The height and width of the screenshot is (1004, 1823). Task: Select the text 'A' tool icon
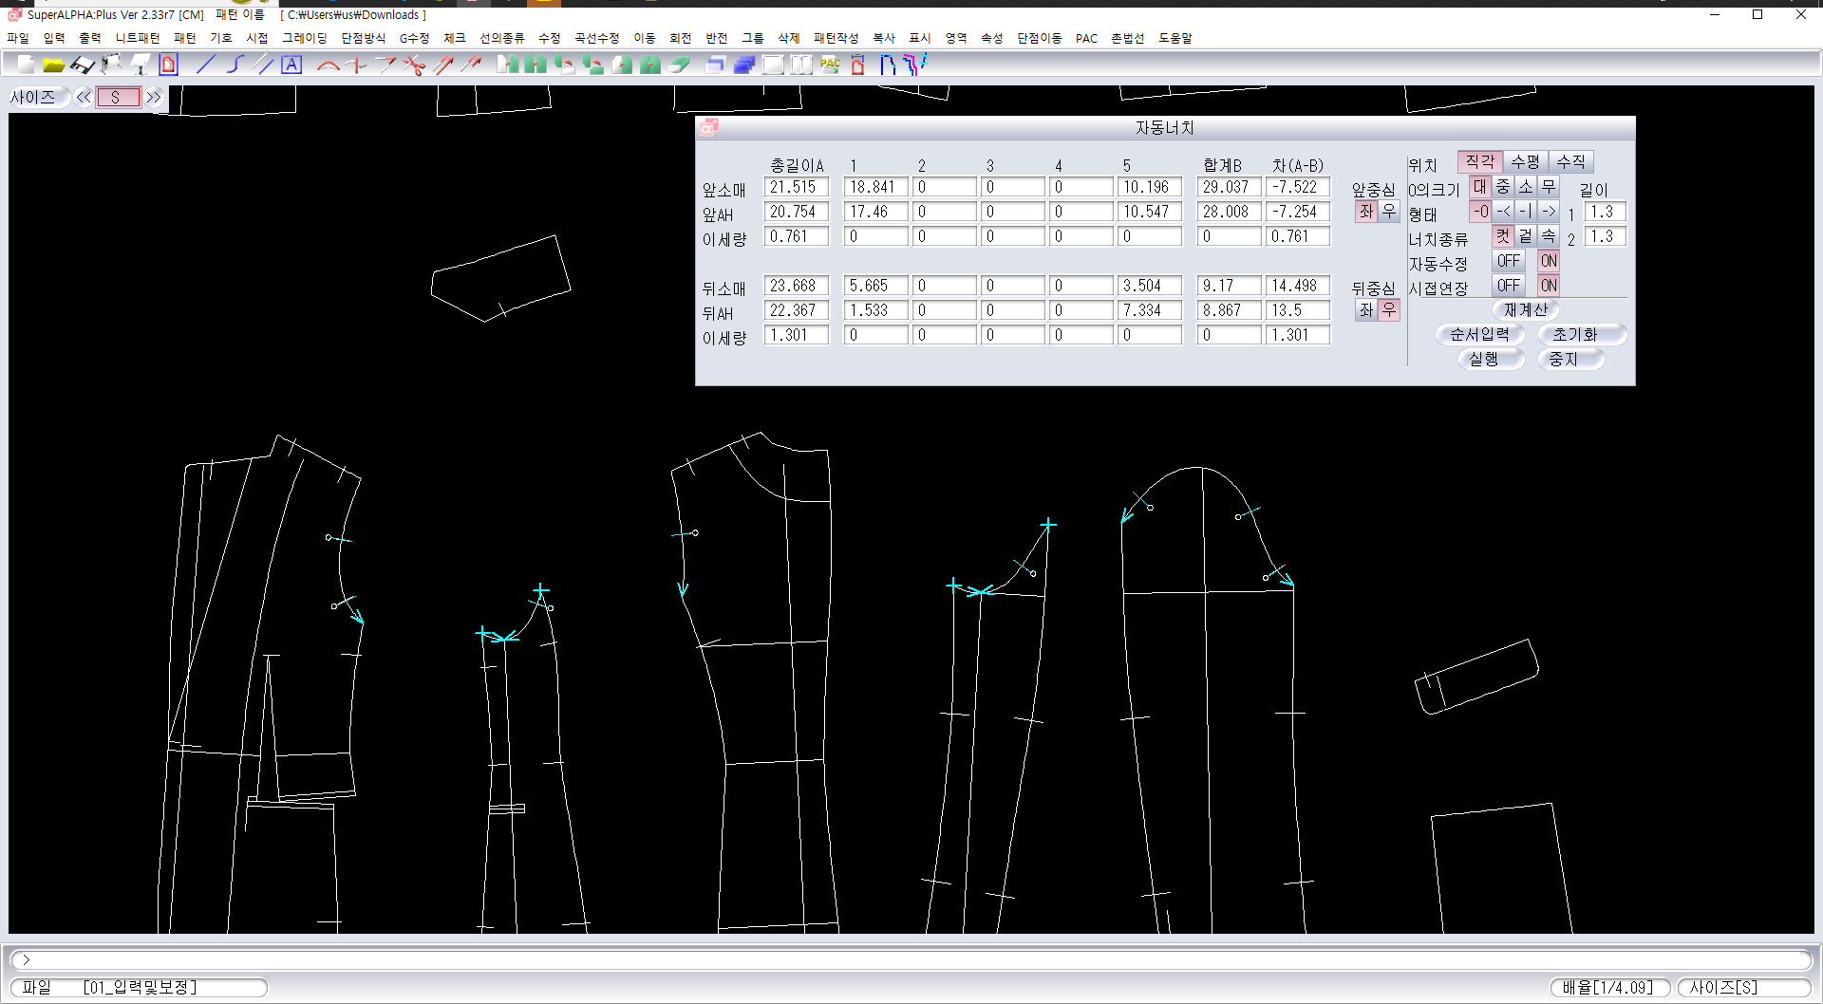pos(291,65)
